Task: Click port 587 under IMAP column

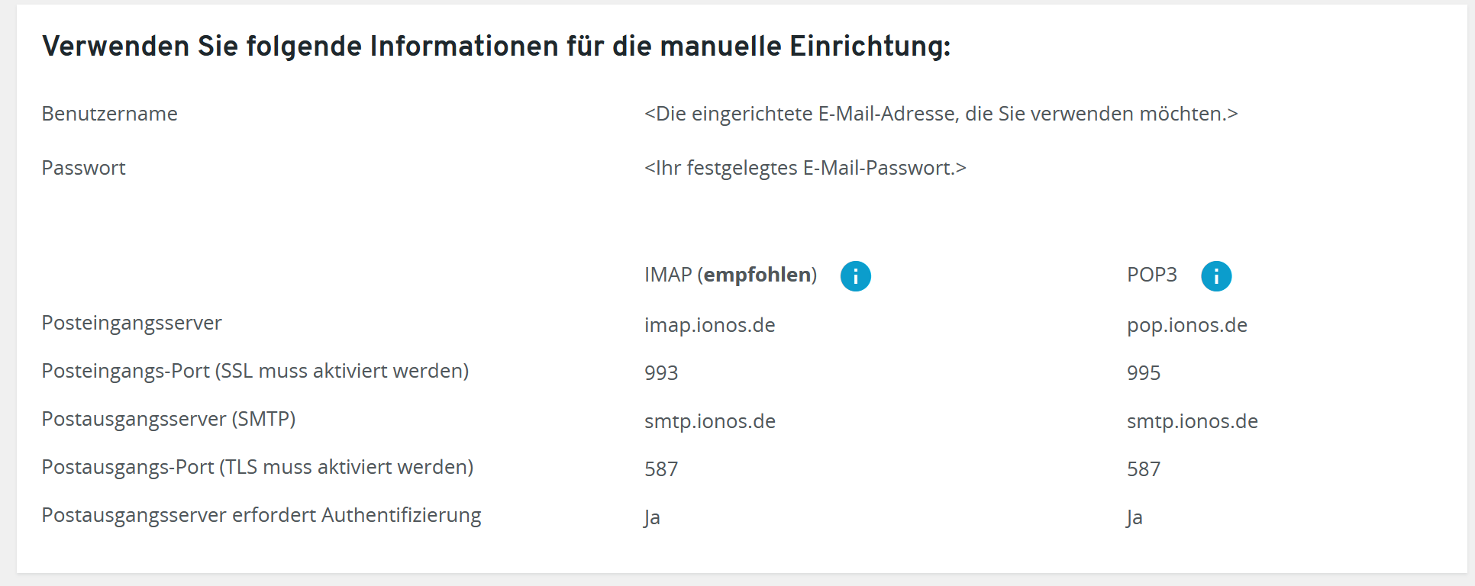Action: click(661, 469)
